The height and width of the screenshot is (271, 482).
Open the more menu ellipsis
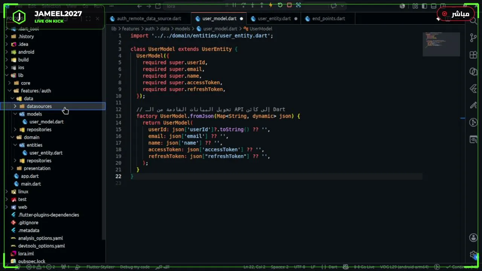tap(111, 6)
